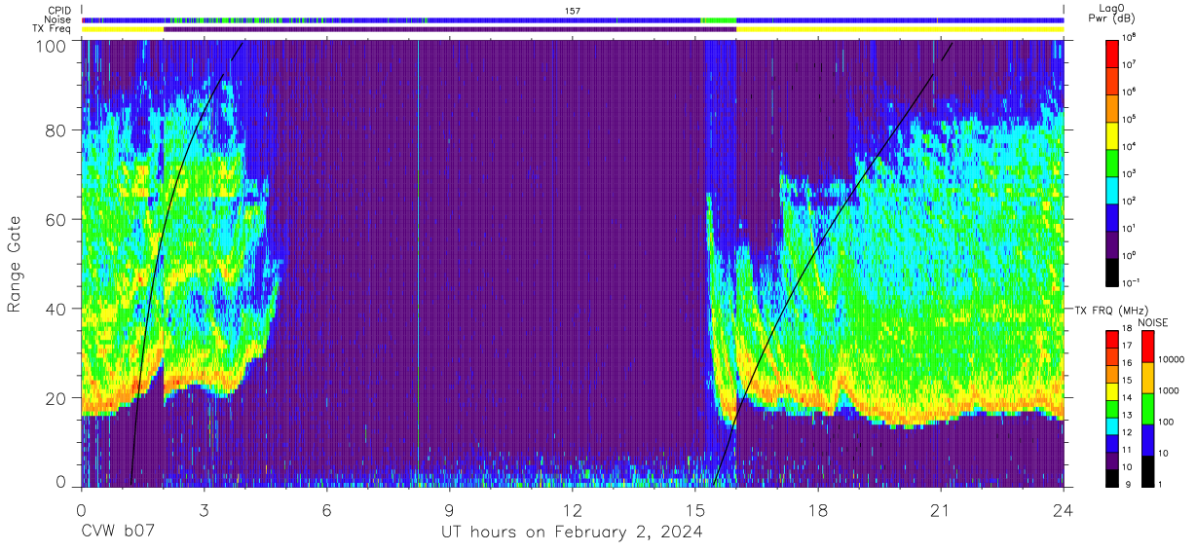Click the black segment of the TX FRQ colorbar
This screenshot has width=1196, height=552.
(x=1112, y=478)
